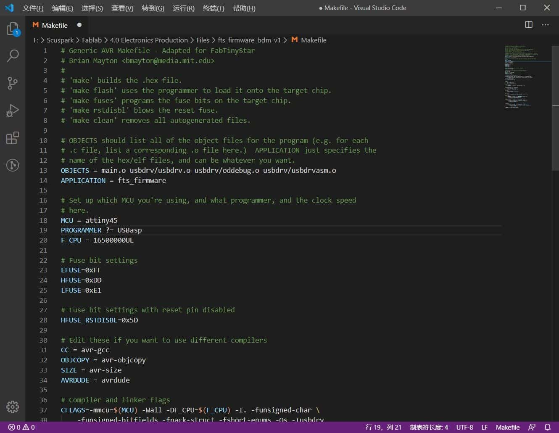
Task: Click the bmayton@media.mit.edu comment text
Action: click(x=168, y=61)
